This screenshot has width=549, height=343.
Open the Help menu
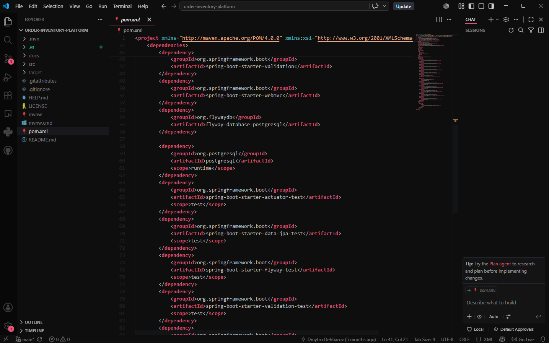(143, 6)
